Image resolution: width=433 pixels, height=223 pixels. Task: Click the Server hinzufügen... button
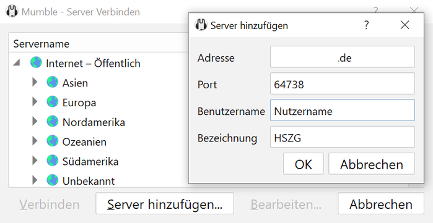tap(165, 203)
